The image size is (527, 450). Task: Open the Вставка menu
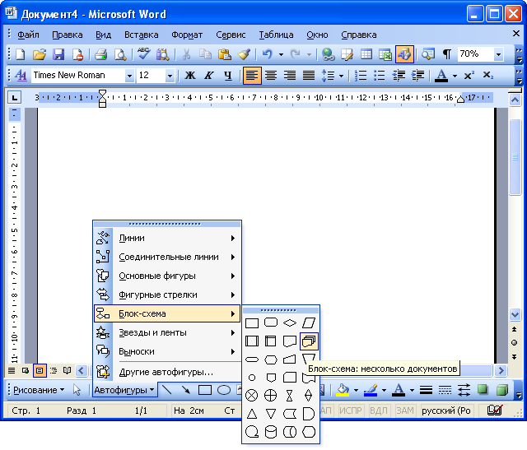[141, 35]
